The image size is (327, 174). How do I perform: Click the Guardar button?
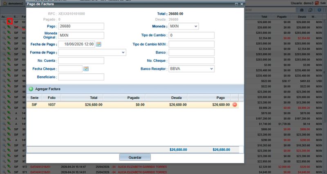(135, 157)
